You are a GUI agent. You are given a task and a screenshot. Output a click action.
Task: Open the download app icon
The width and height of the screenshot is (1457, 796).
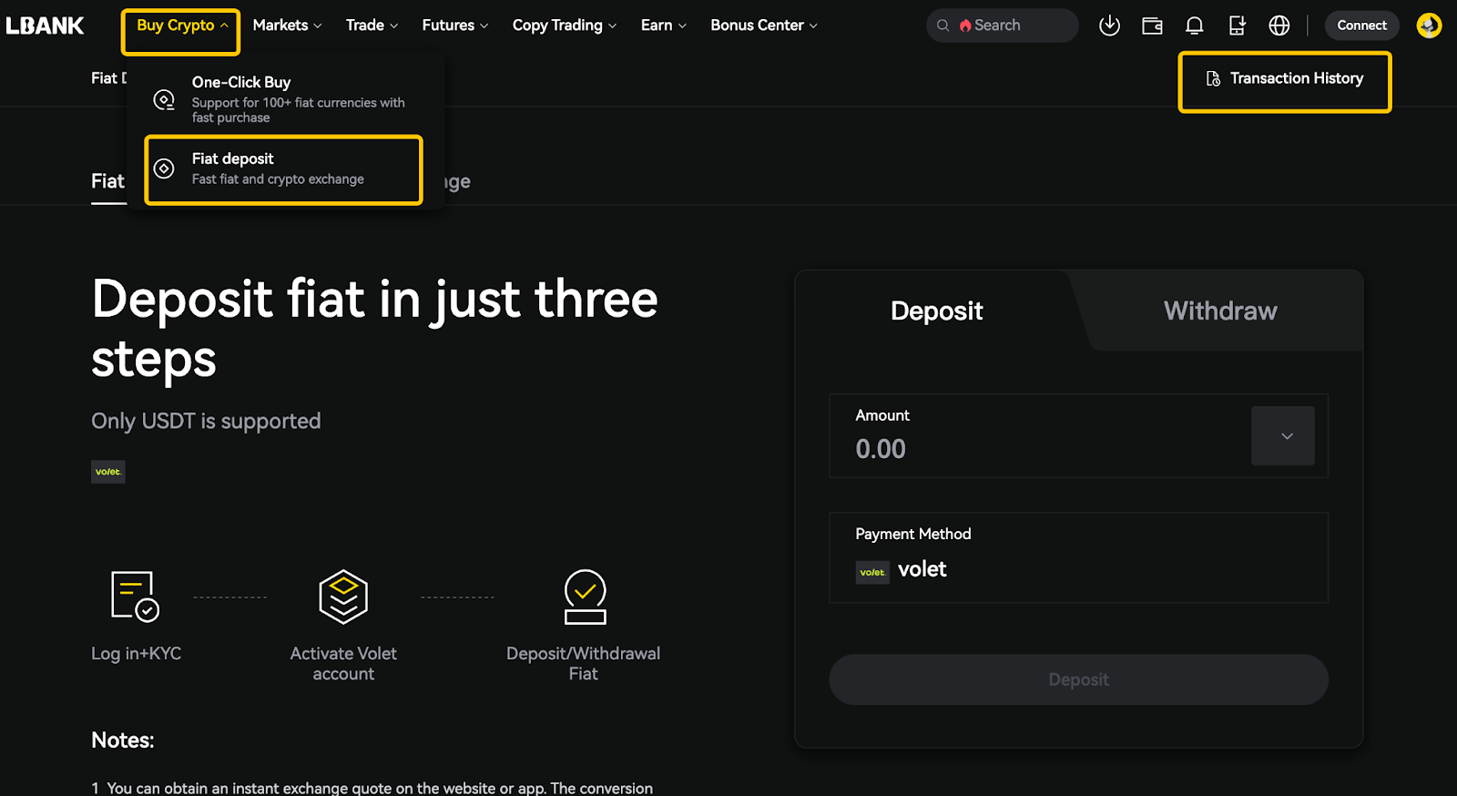pos(1109,26)
